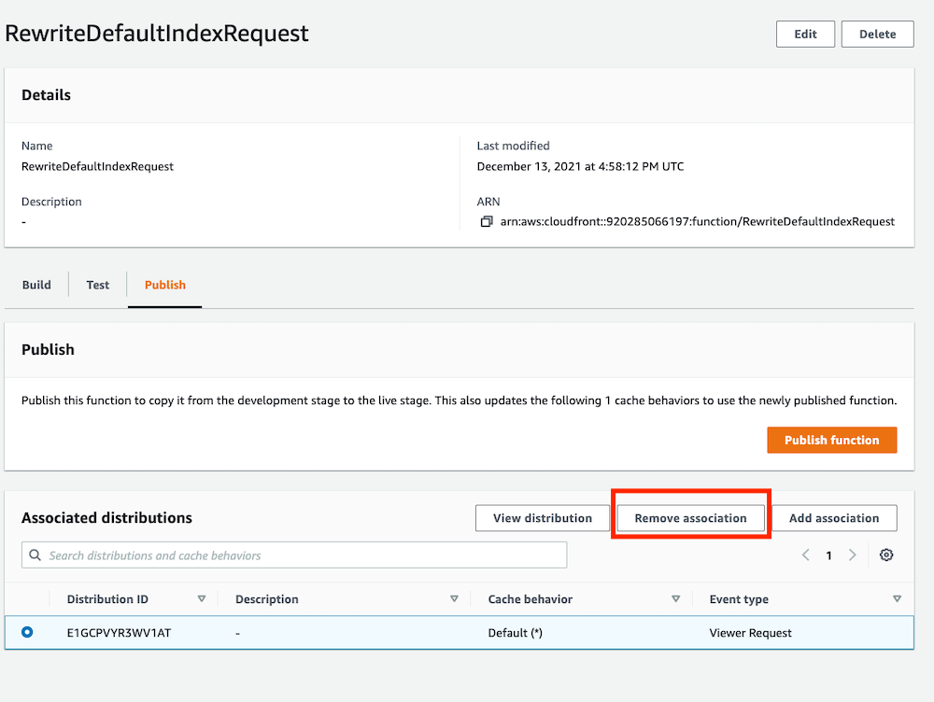The height and width of the screenshot is (702, 934).
Task: Open the Event type filter dropdown
Action: coord(898,598)
